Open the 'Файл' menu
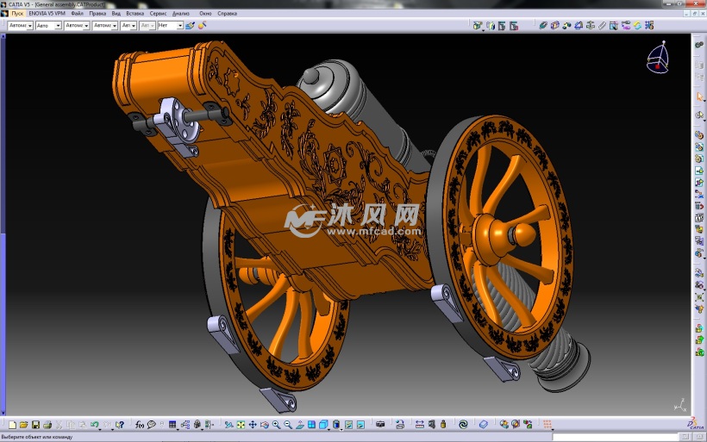707x442 pixels. 77,14
